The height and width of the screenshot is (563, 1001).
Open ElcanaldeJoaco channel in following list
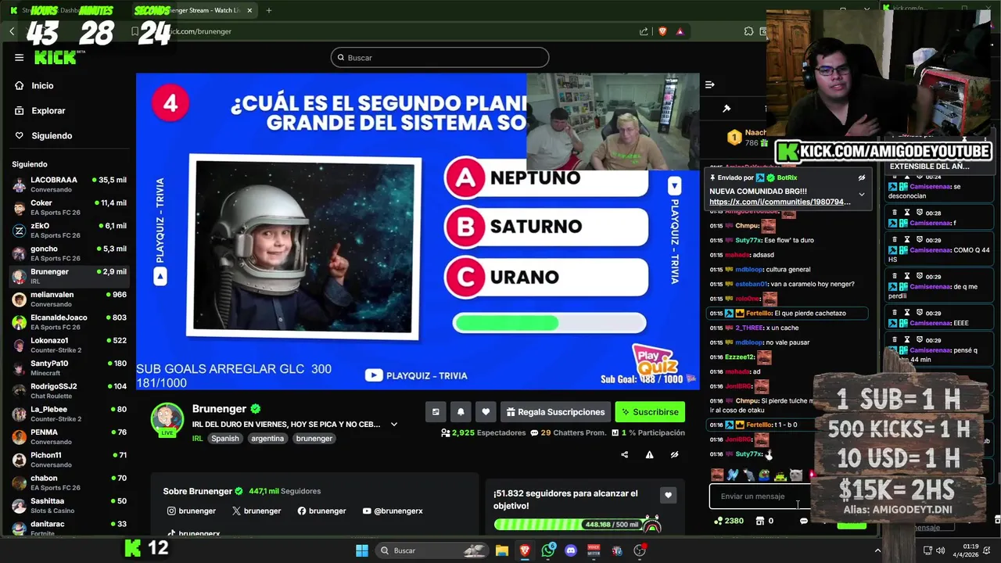tap(69, 322)
